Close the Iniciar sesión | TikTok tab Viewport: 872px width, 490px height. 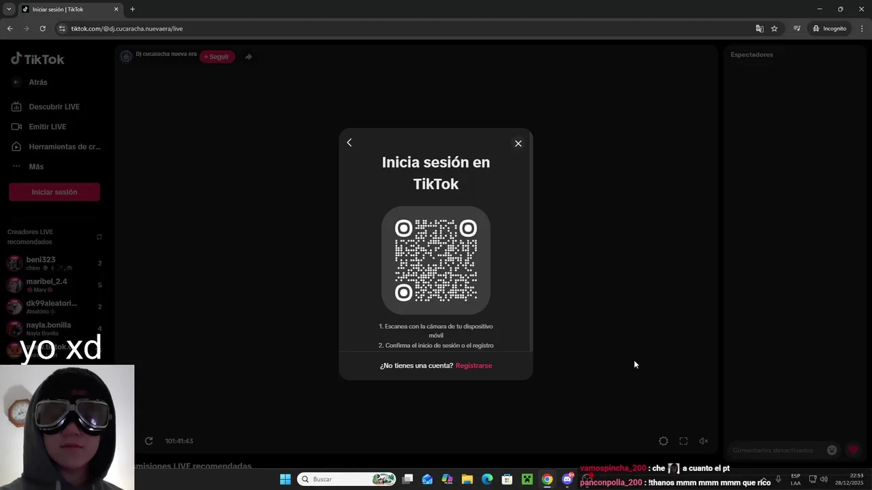tap(116, 10)
